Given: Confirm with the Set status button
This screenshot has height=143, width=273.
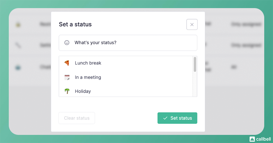Looking at the screenshot, I should pyautogui.click(x=177, y=118).
